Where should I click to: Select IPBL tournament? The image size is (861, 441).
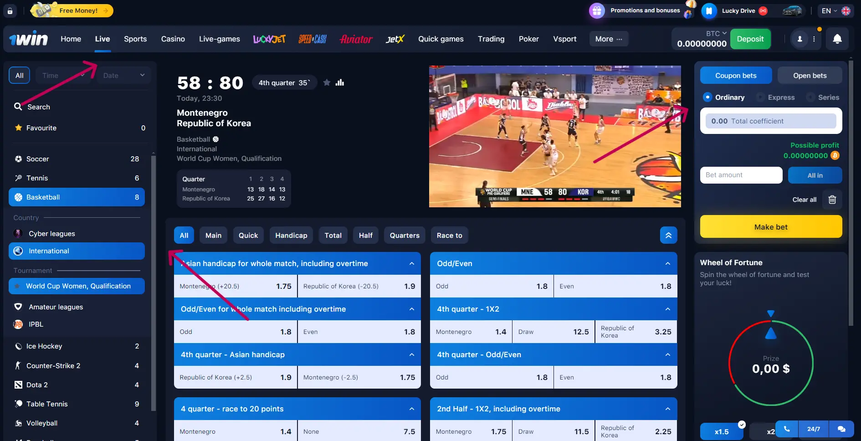coord(77,324)
